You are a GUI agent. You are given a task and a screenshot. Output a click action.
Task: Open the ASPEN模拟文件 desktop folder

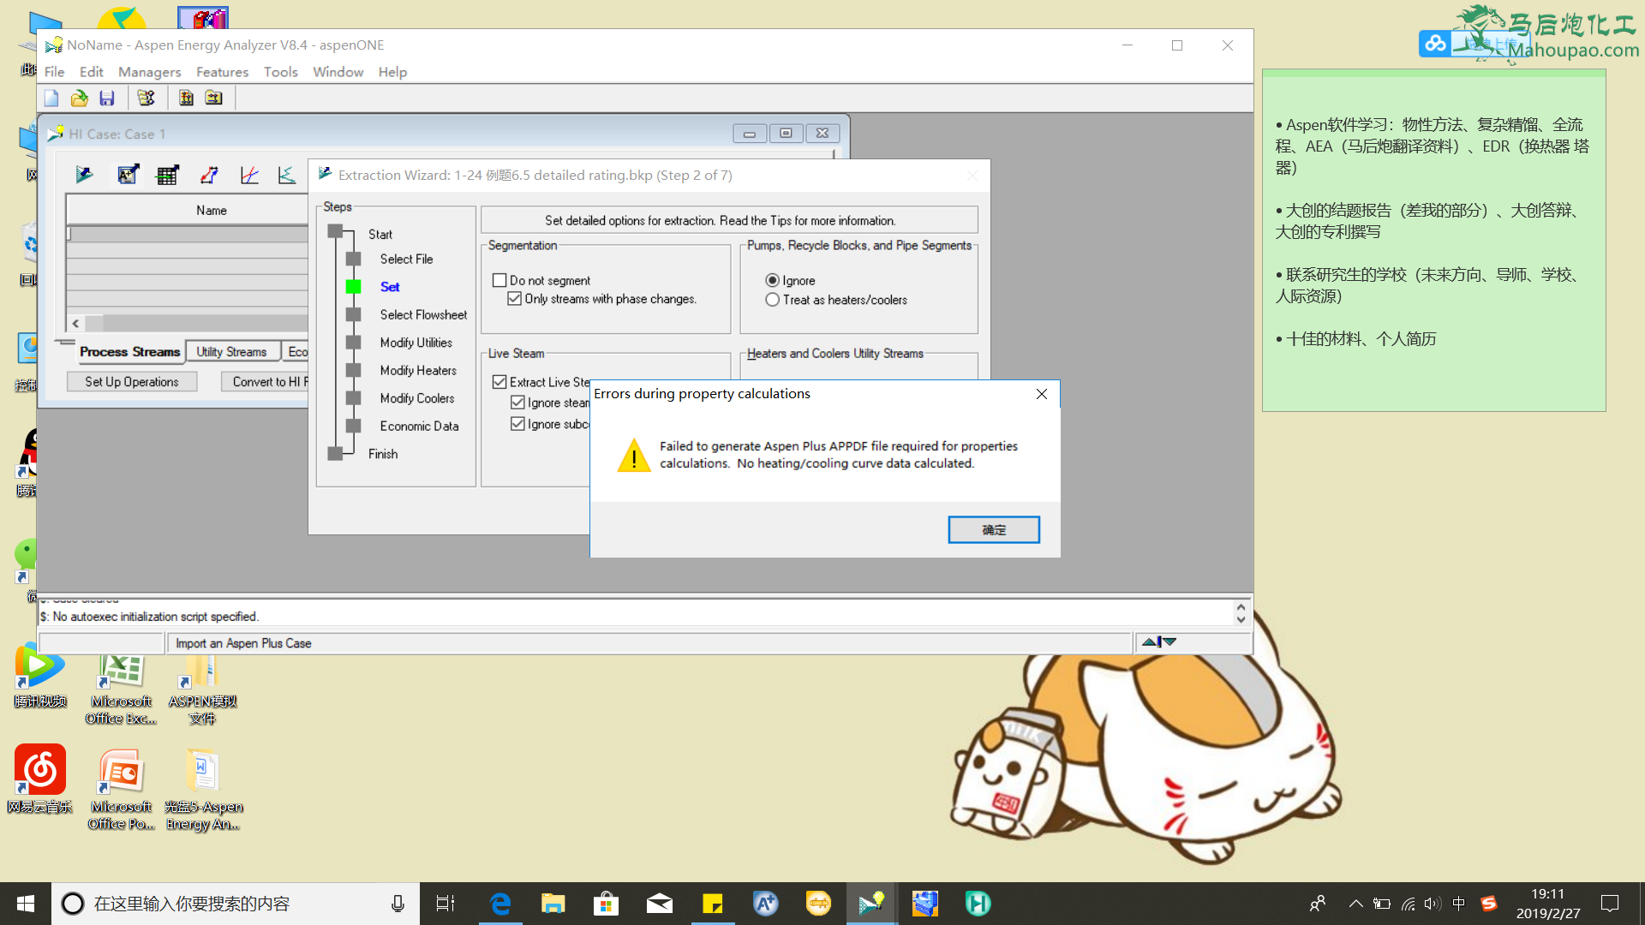[x=202, y=689]
